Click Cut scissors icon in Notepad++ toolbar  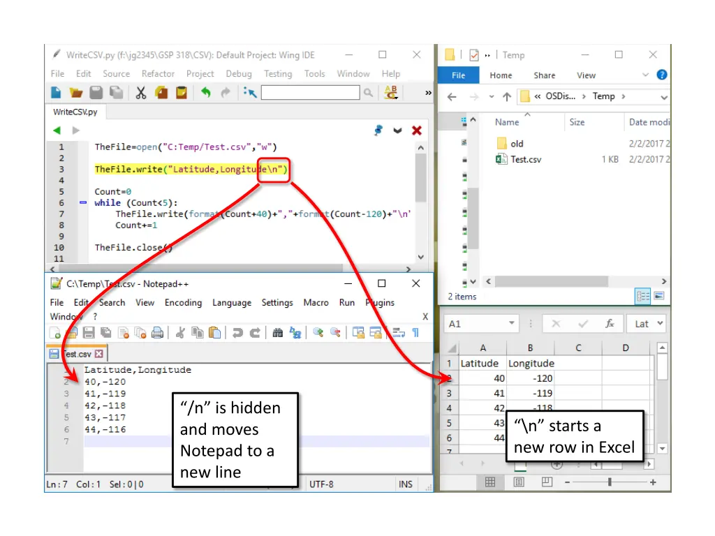(181, 333)
